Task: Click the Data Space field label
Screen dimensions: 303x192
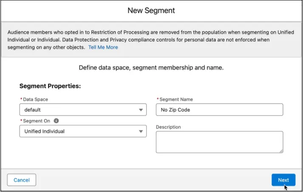Action: click(35, 99)
